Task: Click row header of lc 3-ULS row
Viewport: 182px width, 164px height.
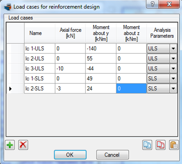Action: 15,69
